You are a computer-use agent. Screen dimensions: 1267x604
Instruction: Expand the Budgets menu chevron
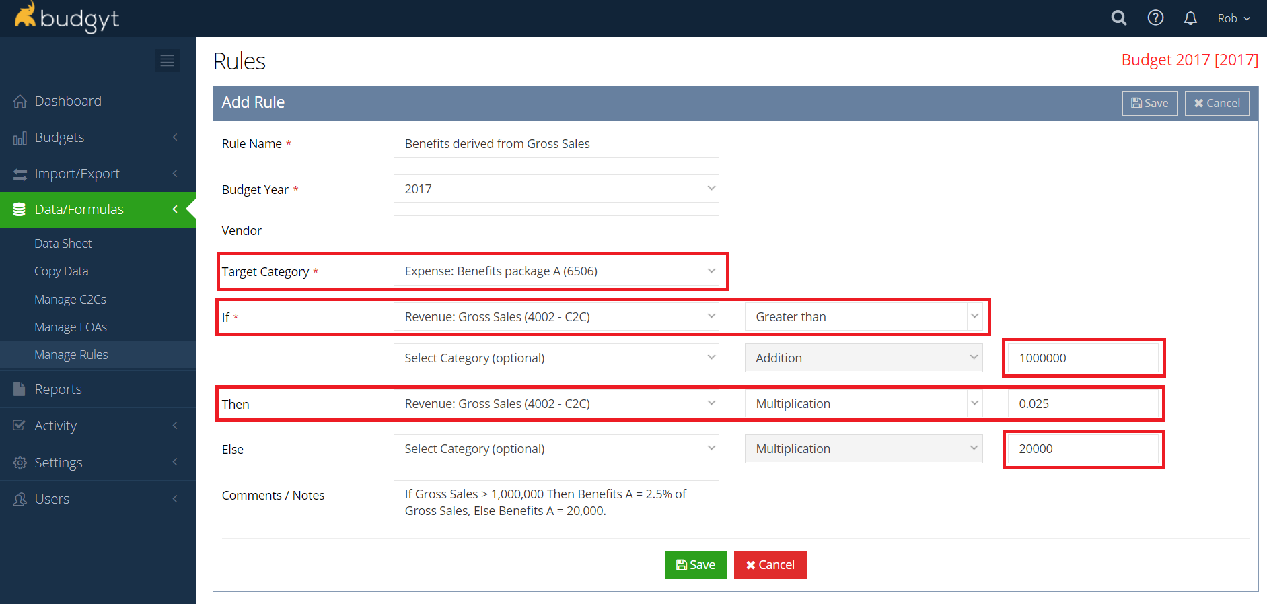(x=175, y=137)
